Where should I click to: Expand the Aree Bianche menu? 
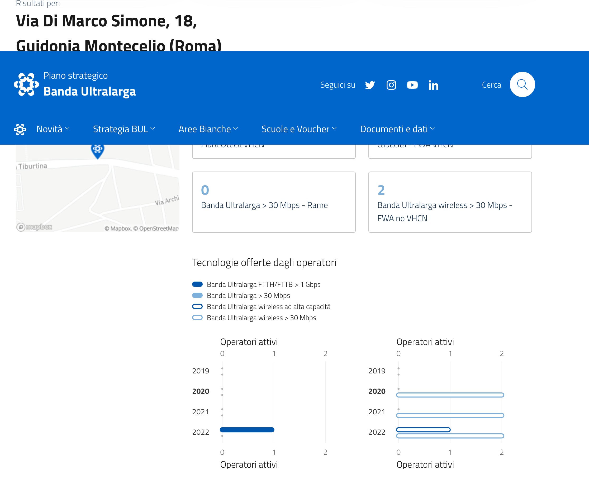pos(208,129)
